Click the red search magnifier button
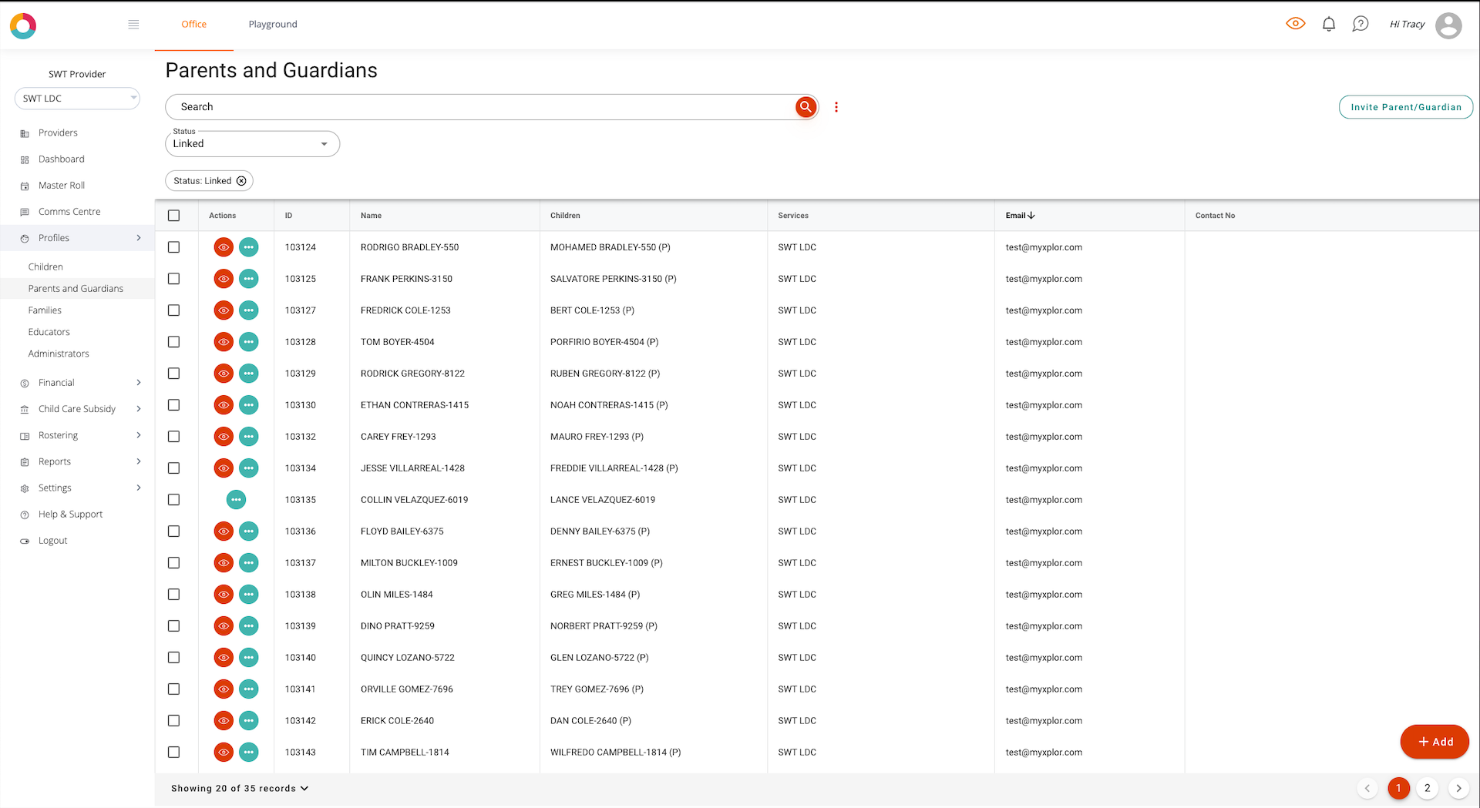 (x=806, y=107)
